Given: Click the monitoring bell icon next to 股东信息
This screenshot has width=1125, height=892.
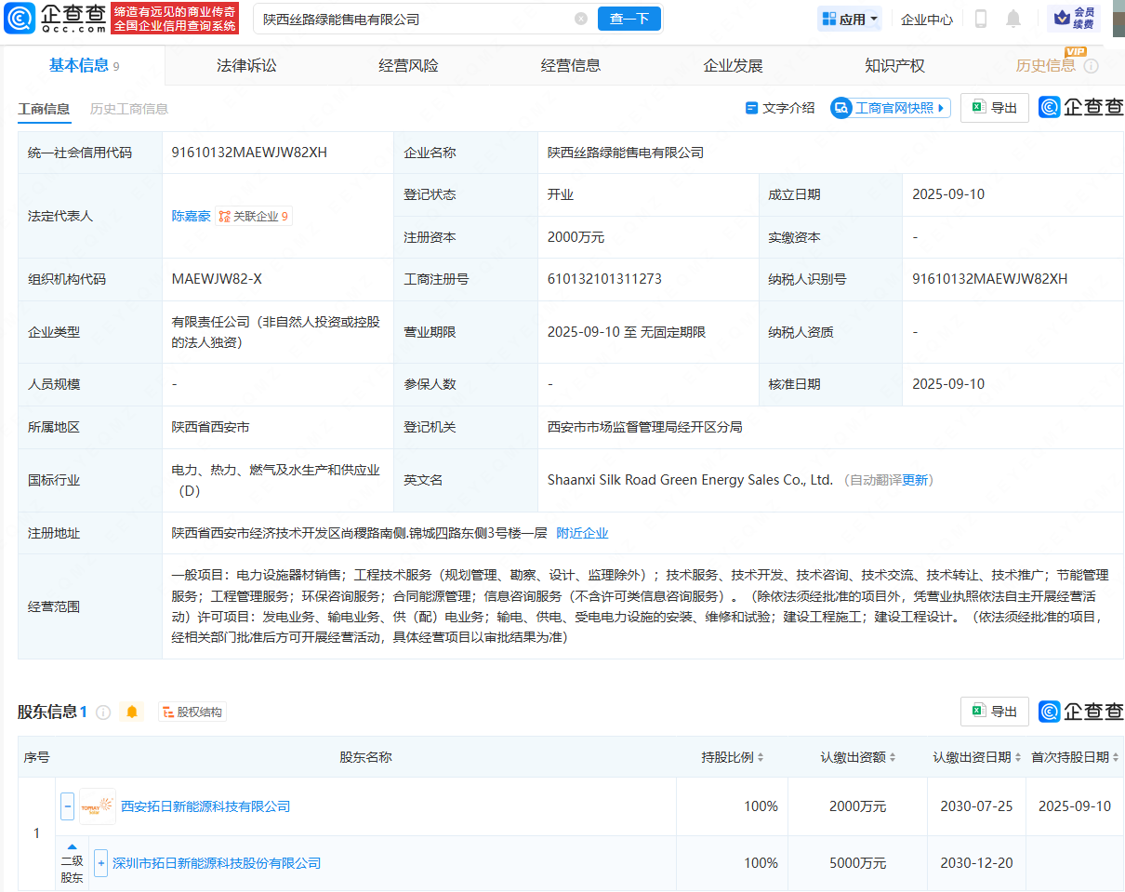Looking at the screenshot, I should click(x=131, y=712).
